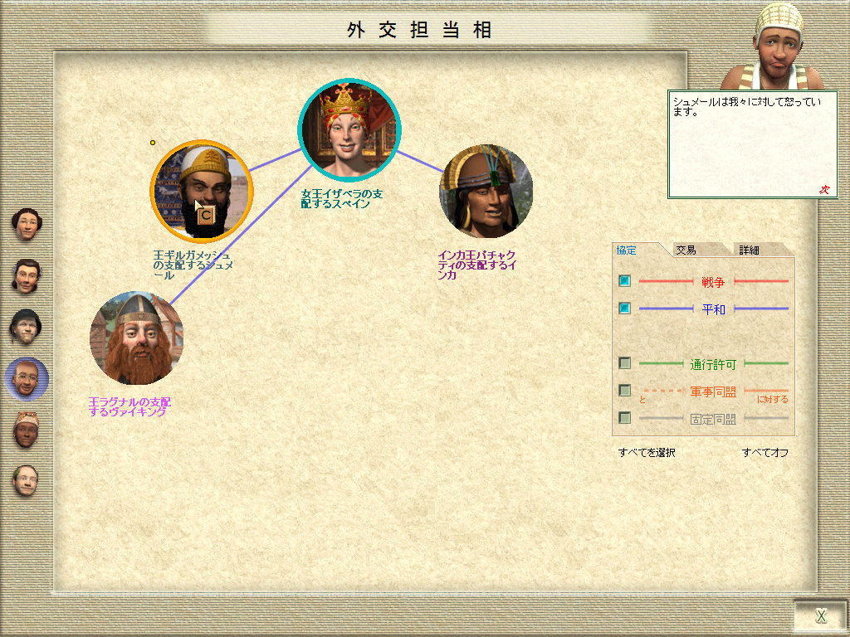Image resolution: width=850 pixels, height=637 pixels.
Task: Select Gilgamesh of Sumeria's leader portrait
Action: (201, 192)
